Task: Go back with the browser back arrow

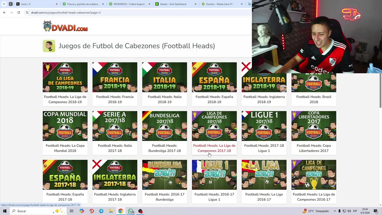Action: click(4, 13)
